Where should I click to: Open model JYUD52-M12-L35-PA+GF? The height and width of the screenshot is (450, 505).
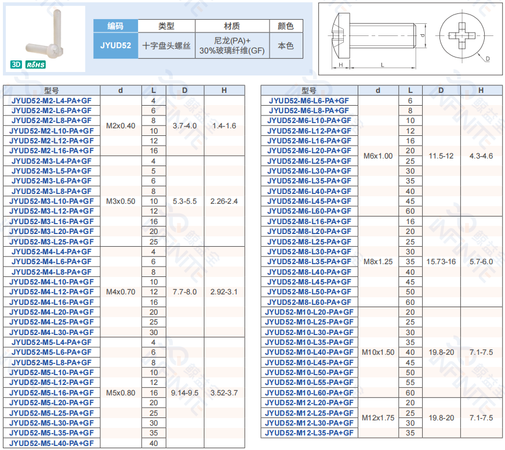[x=309, y=433]
